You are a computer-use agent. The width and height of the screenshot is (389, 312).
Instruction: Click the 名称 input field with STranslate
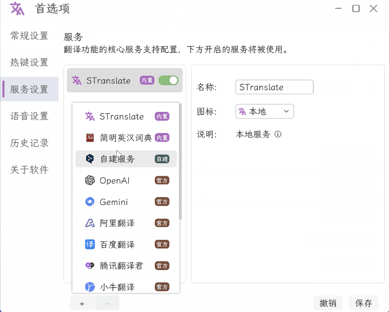(x=274, y=87)
